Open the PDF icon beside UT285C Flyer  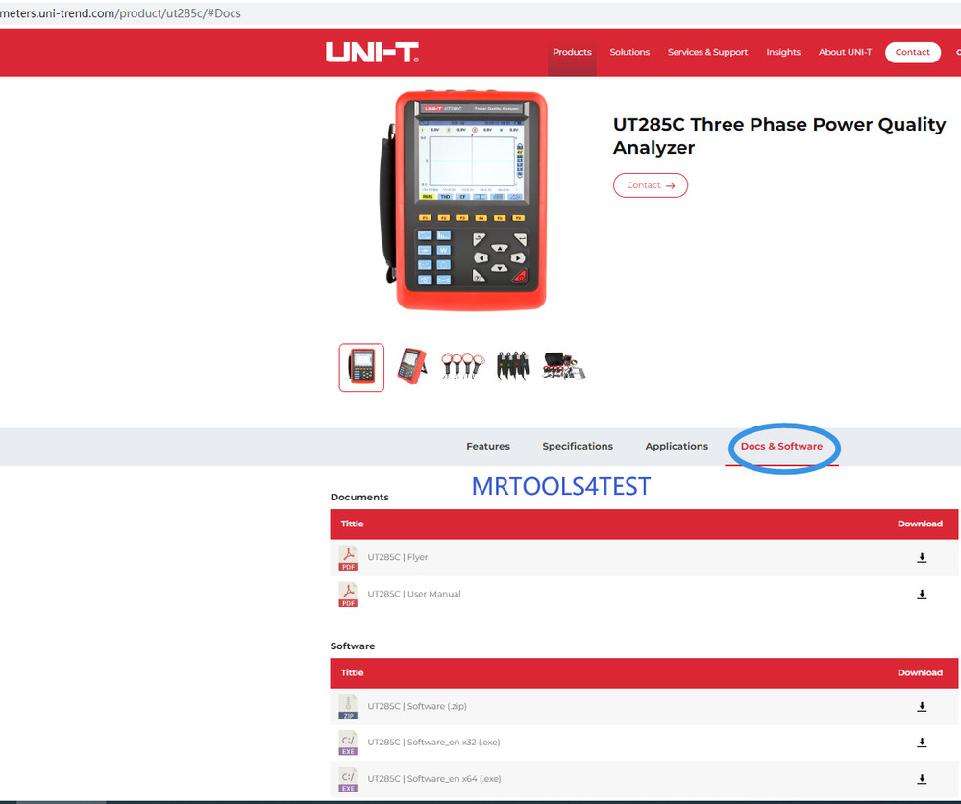pos(347,557)
